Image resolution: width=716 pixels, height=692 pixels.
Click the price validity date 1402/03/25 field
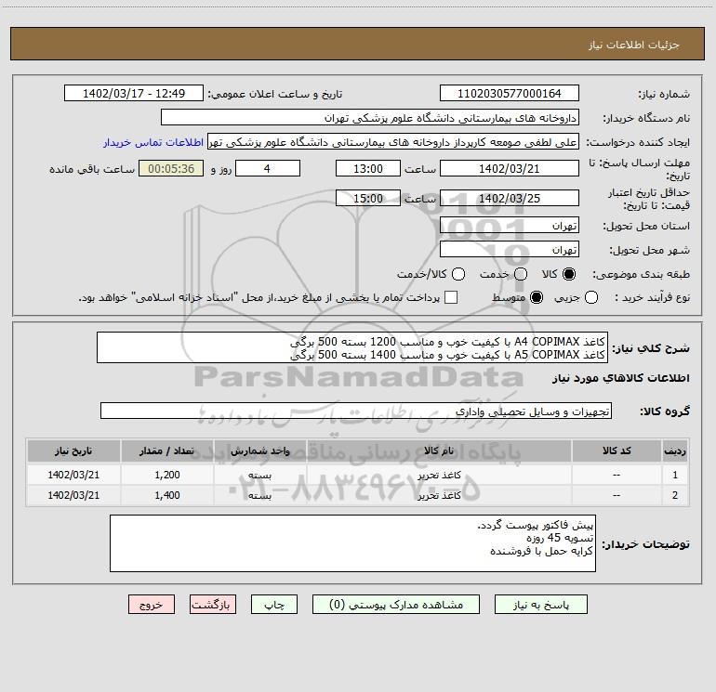tap(510, 198)
